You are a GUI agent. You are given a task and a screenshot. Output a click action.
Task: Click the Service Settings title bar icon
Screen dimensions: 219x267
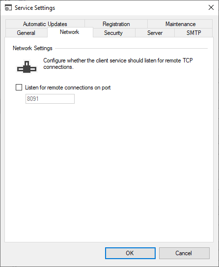(8, 8)
